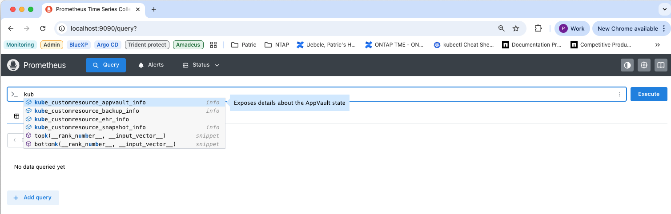Select kube_customresource_backup_info suggestion
The width and height of the screenshot is (671, 214).
coord(125,111)
